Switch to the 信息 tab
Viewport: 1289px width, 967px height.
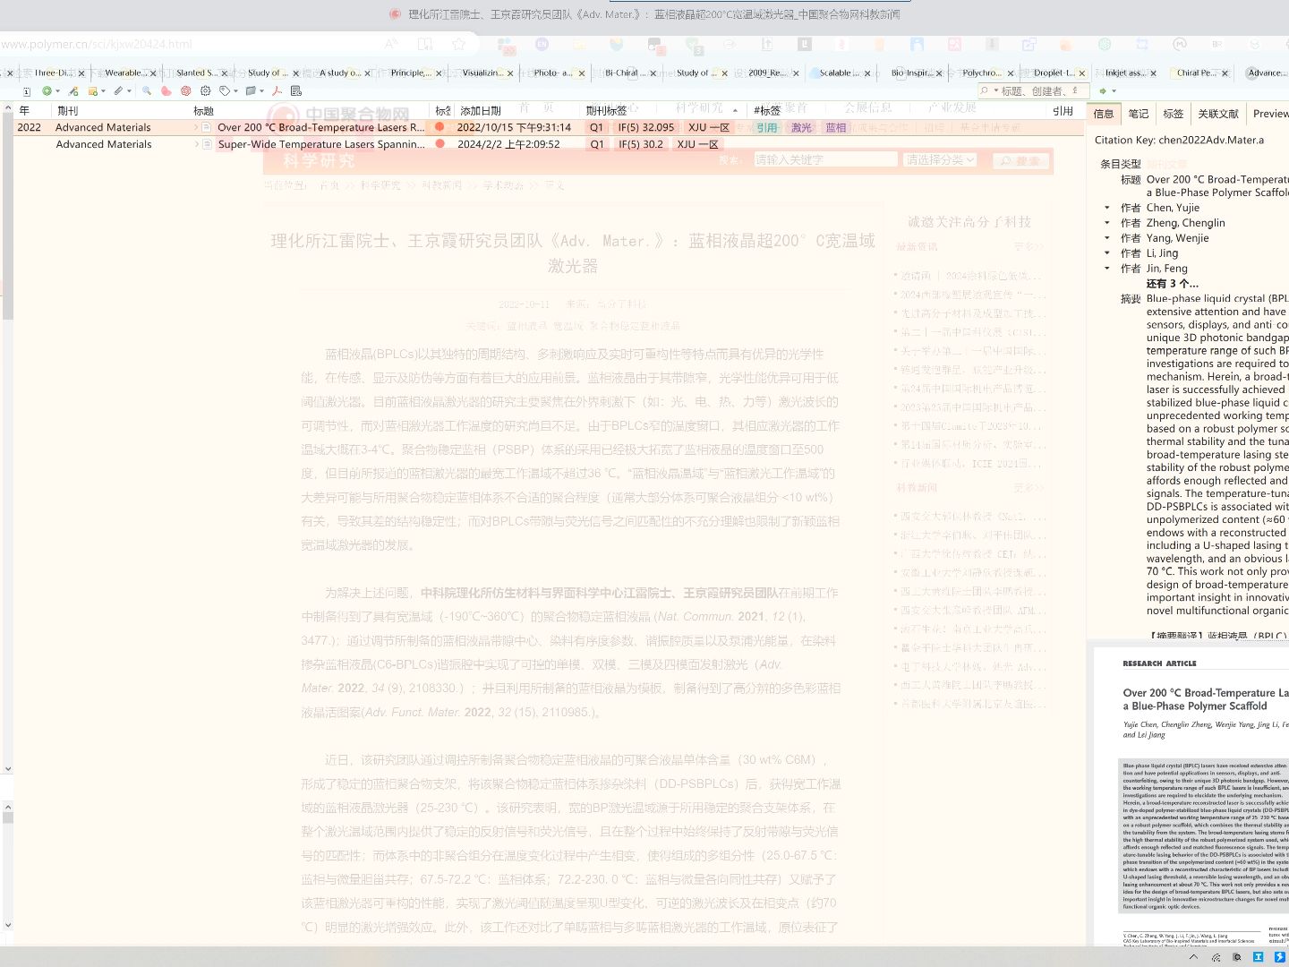click(1104, 114)
